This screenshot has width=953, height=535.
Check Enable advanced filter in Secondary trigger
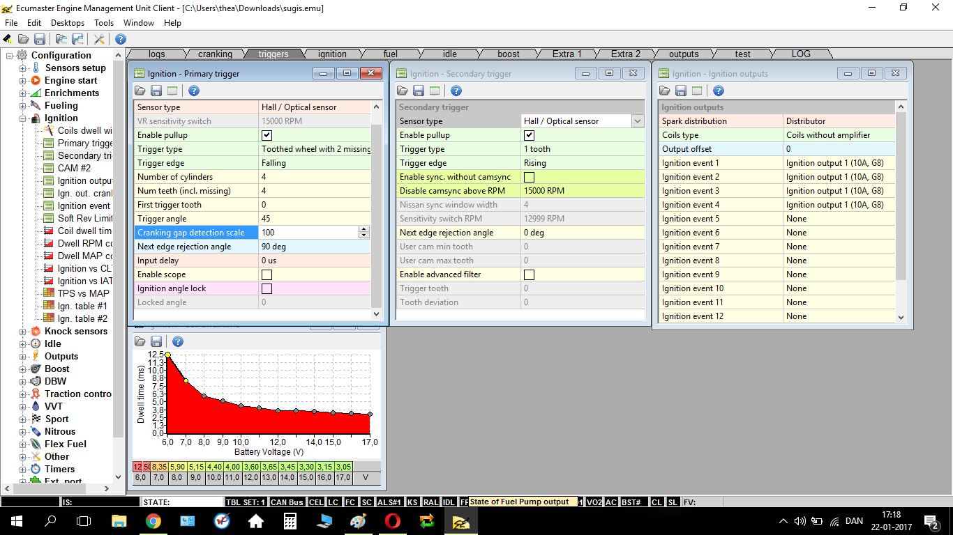pyautogui.click(x=529, y=274)
